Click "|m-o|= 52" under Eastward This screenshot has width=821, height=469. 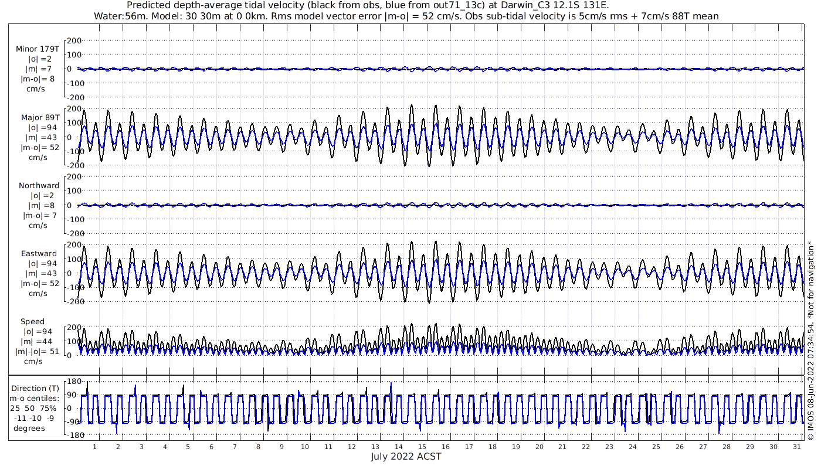coord(40,284)
